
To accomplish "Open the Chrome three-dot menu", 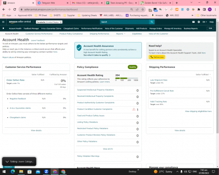I will click(215, 10).
